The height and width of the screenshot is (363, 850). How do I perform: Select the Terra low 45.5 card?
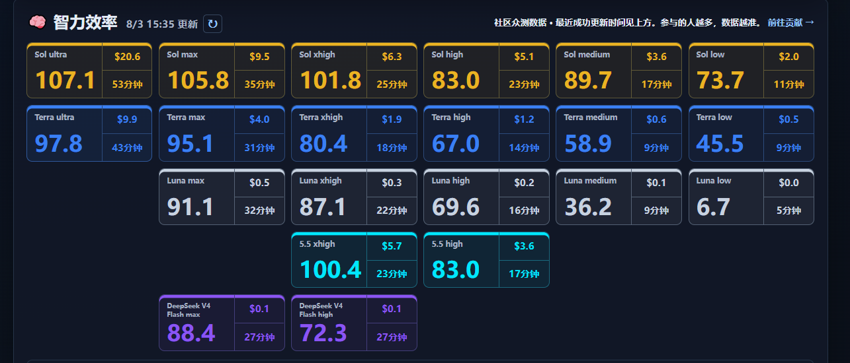tap(751, 133)
